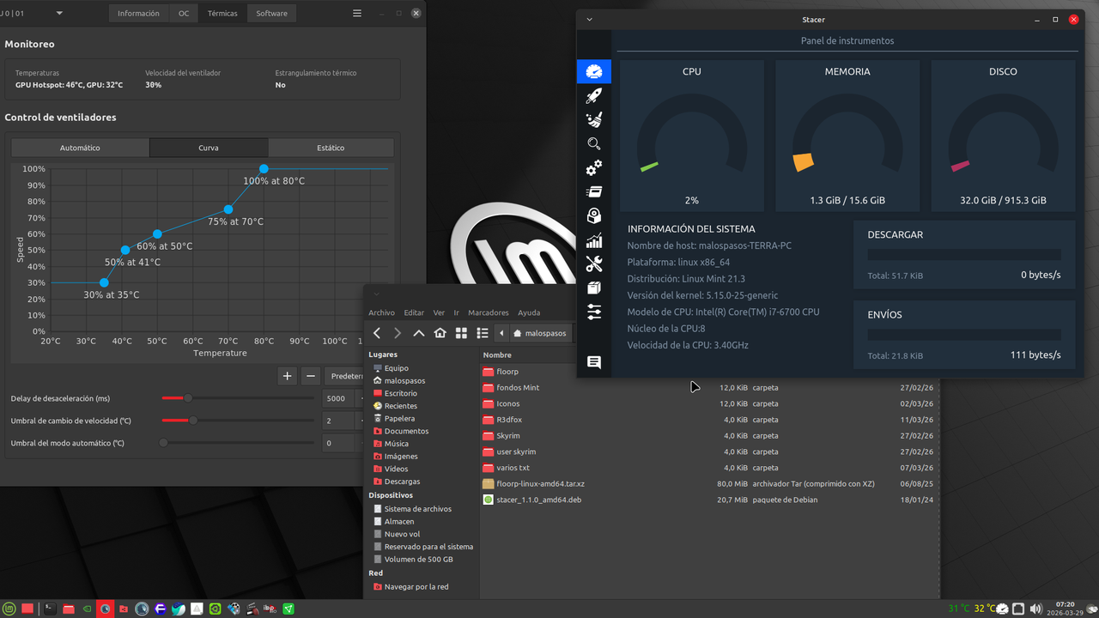Click speed threshold field showing 2
The height and width of the screenshot is (618, 1099).
click(338, 421)
